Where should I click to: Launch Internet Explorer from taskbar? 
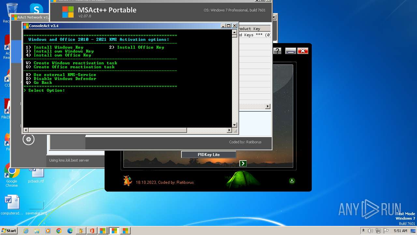click(x=26, y=231)
